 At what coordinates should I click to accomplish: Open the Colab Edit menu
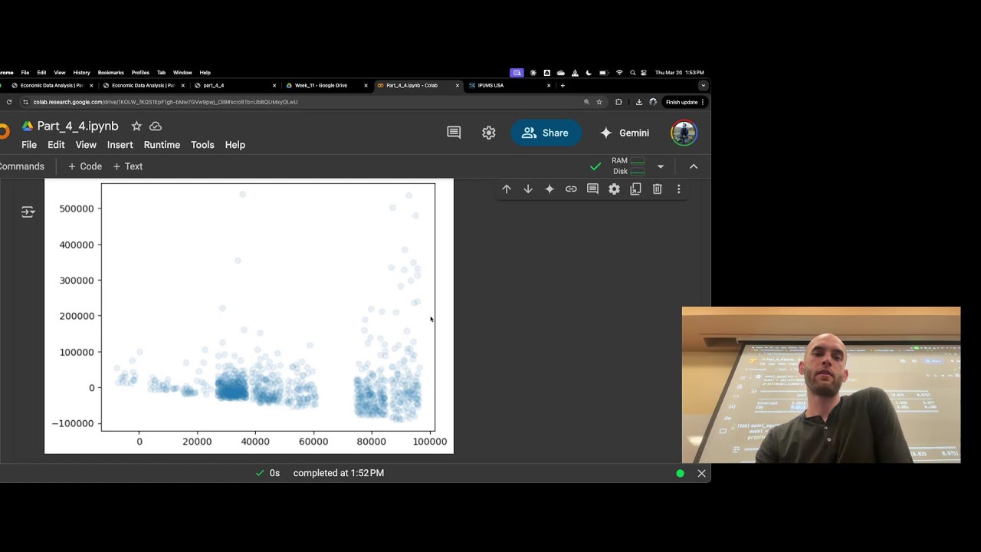[x=56, y=145]
